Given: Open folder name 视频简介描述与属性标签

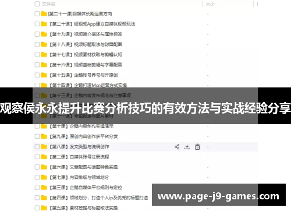Looking at the screenshot, I should [x=98, y=34].
